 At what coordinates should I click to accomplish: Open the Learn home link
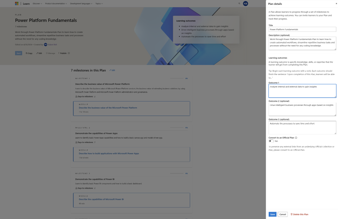coord(26,4)
